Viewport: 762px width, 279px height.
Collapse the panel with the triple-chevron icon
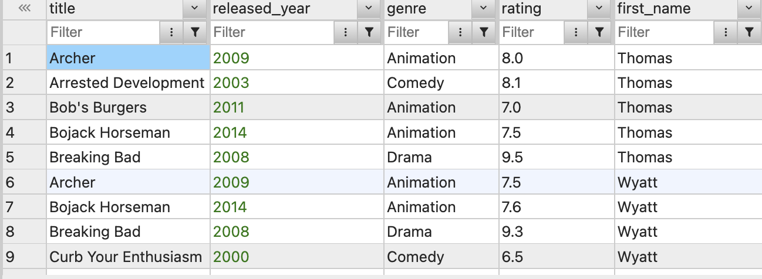pyautogui.click(x=24, y=8)
